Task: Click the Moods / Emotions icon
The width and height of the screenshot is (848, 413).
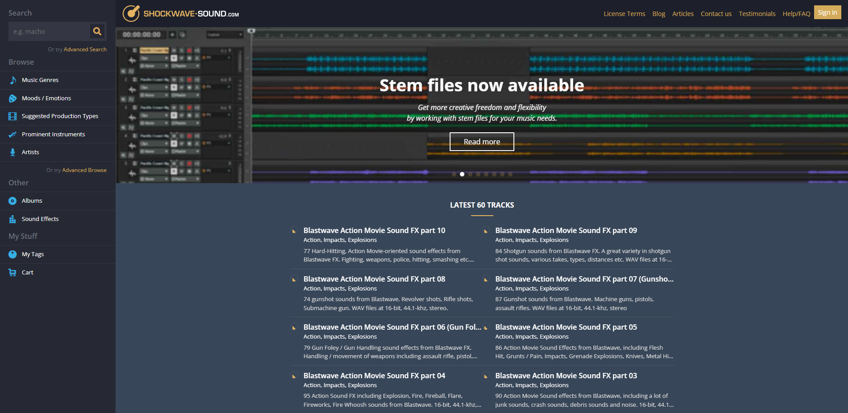Action: tap(13, 98)
